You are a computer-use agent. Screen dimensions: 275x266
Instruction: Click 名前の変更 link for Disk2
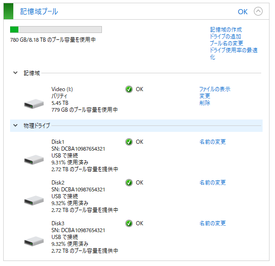click(213, 183)
